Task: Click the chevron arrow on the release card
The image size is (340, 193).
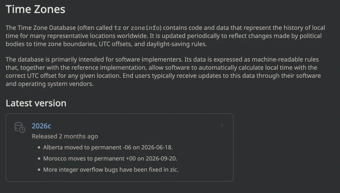Action: [x=222, y=125]
